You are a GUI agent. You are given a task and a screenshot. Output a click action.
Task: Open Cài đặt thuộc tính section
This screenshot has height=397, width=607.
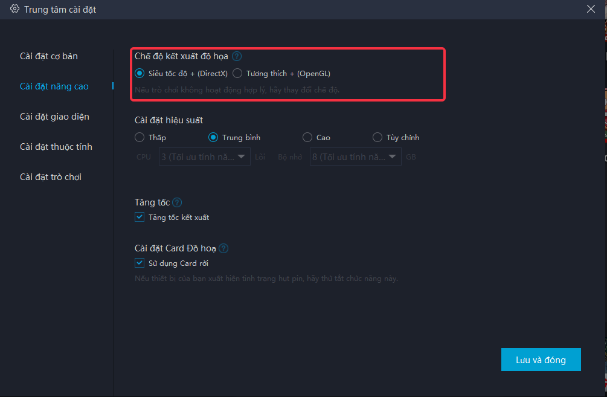pyautogui.click(x=56, y=147)
